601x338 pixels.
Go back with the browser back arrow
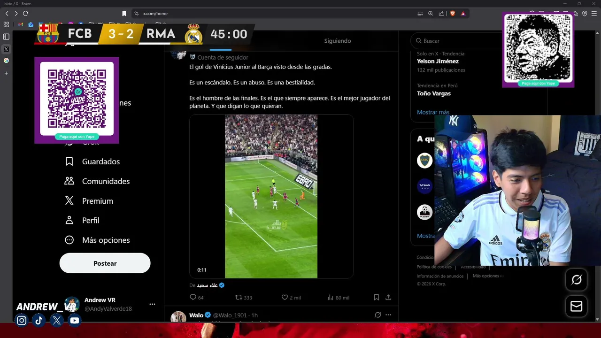pyautogui.click(x=7, y=14)
